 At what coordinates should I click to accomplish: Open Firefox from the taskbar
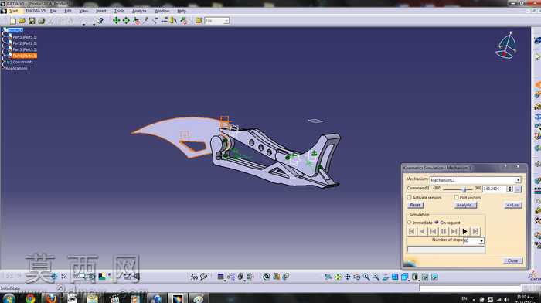click(x=51, y=298)
